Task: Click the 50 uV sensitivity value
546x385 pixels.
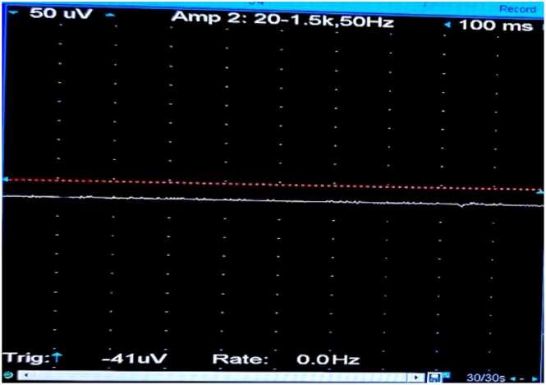Action: coord(62,13)
